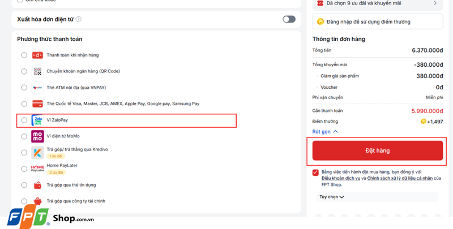Screen dimensions: 453x229
Task: Click the Kredivo K logo
Action: pyautogui.click(x=37, y=153)
